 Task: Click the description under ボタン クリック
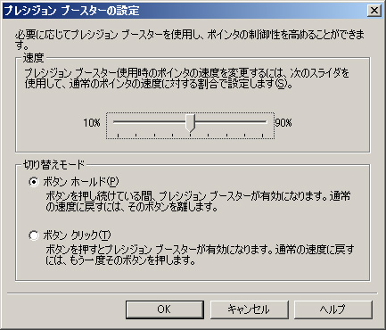(x=200, y=255)
